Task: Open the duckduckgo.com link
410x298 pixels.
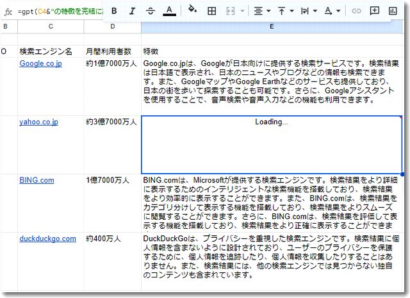Action: click(x=48, y=238)
